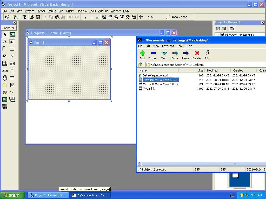Select the Timer stopwatch control in toolbox

[x=5, y=78]
